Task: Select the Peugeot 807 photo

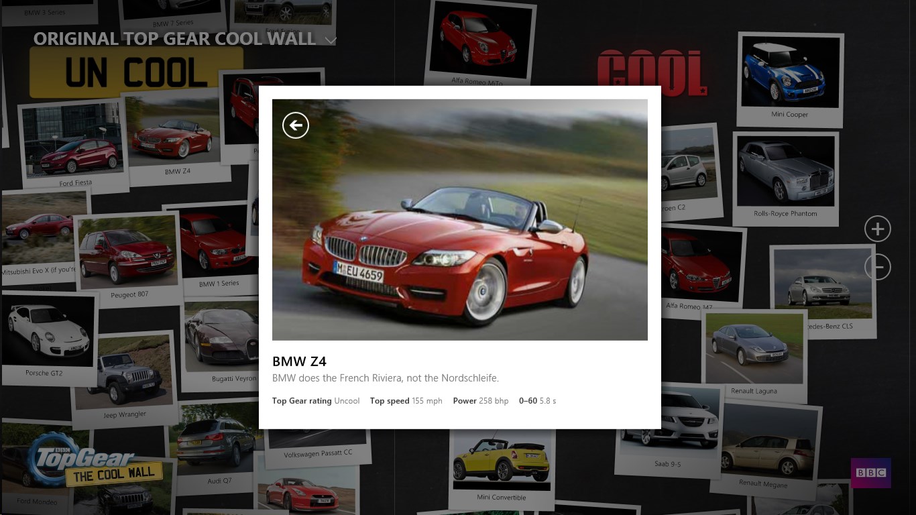Action: coord(127,259)
